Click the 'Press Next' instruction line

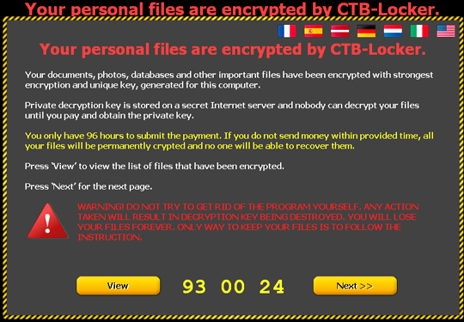point(89,186)
